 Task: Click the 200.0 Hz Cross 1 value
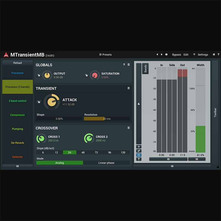pos(53,141)
